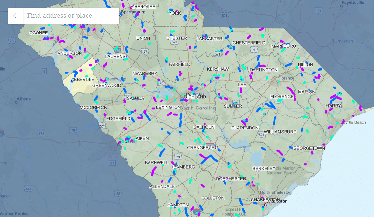Click the US 441 route marker
The width and height of the screenshot is (374, 217).
tap(28, 189)
